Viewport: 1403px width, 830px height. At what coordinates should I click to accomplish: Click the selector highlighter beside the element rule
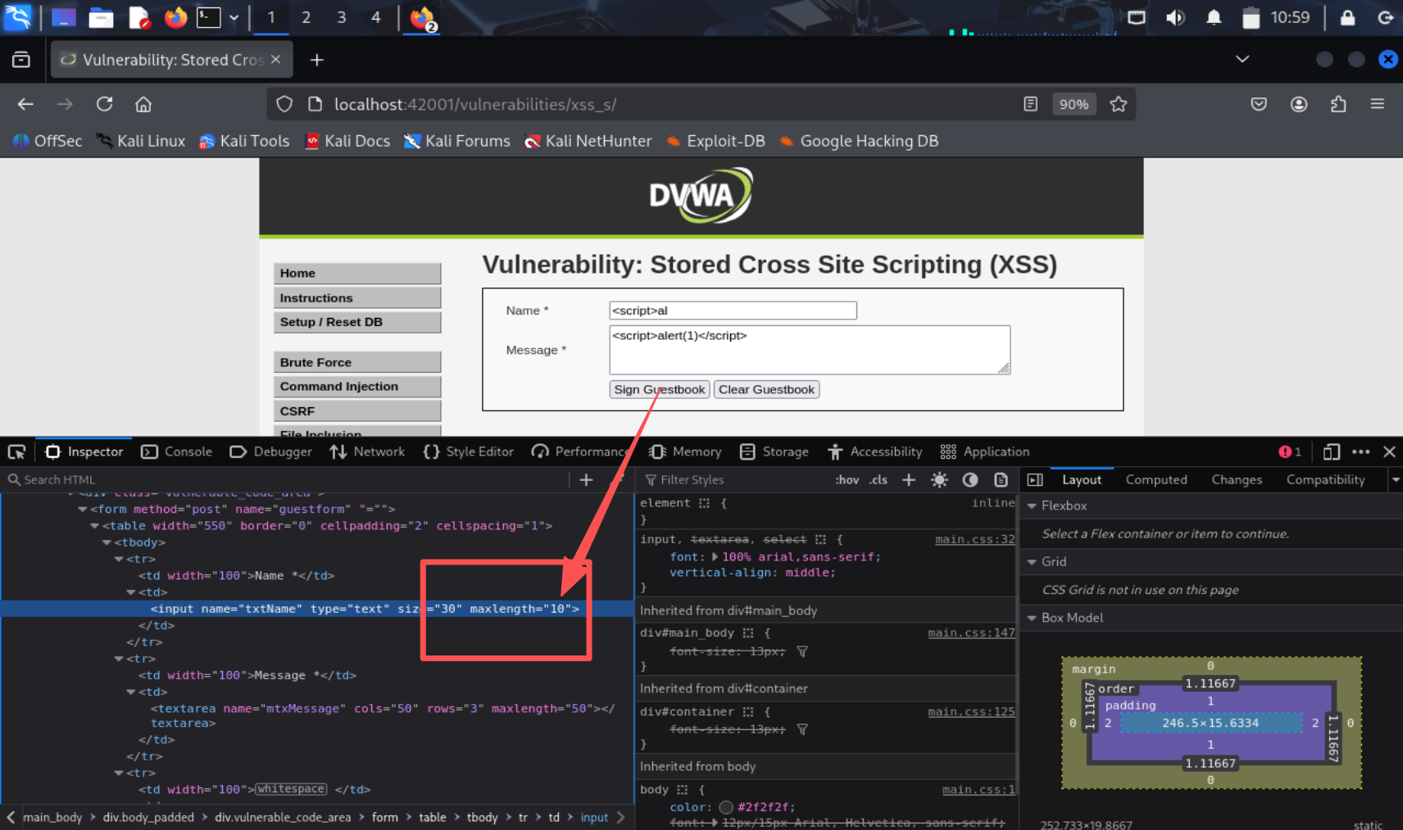(x=704, y=503)
